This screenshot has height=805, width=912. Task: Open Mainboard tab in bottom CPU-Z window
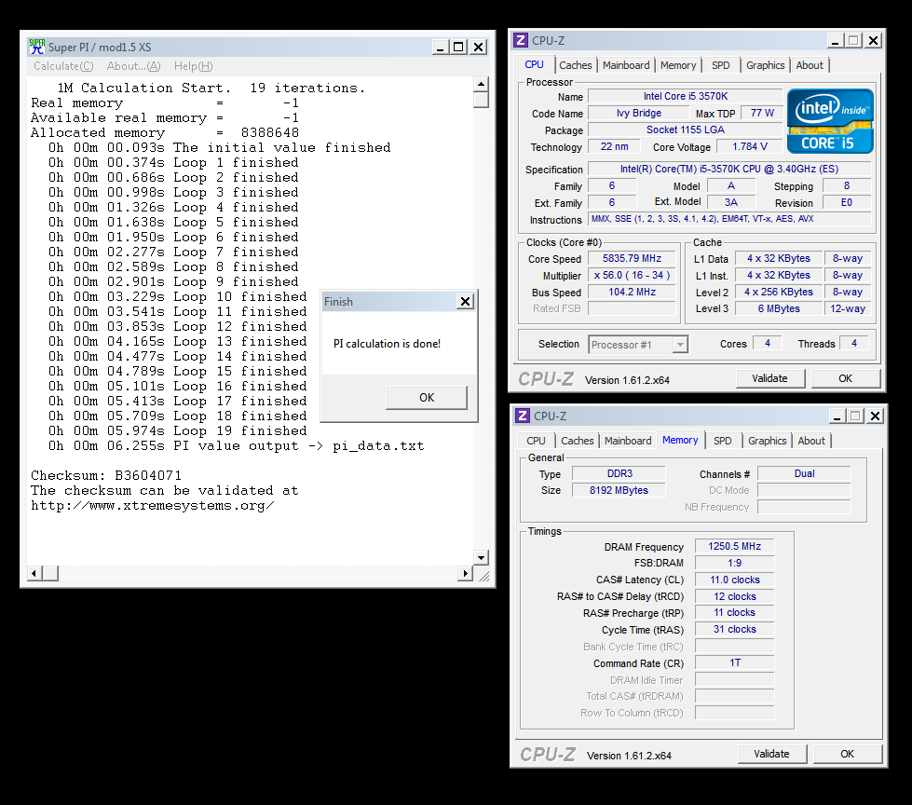click(x=628, y=441)
